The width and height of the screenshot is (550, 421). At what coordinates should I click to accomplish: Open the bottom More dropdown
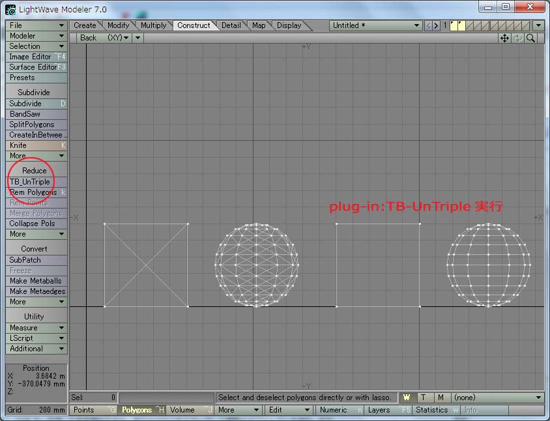(238, 410)
